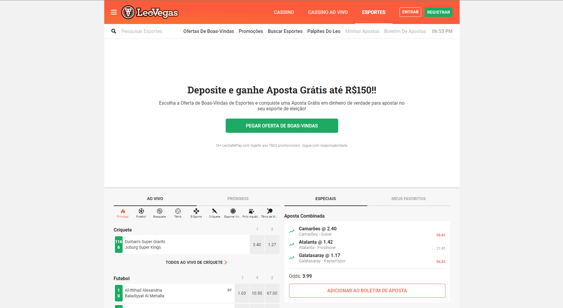Screen dimensions: 563x308
Task: Focus the Pesquisar Esportes search field
Action: [142, 31]
